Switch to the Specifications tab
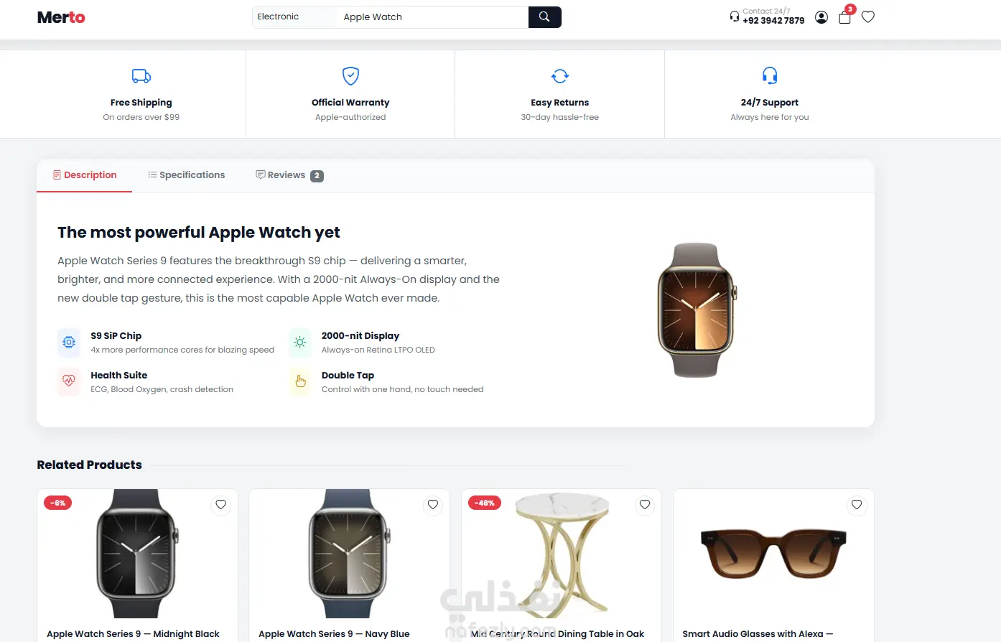 187,175
